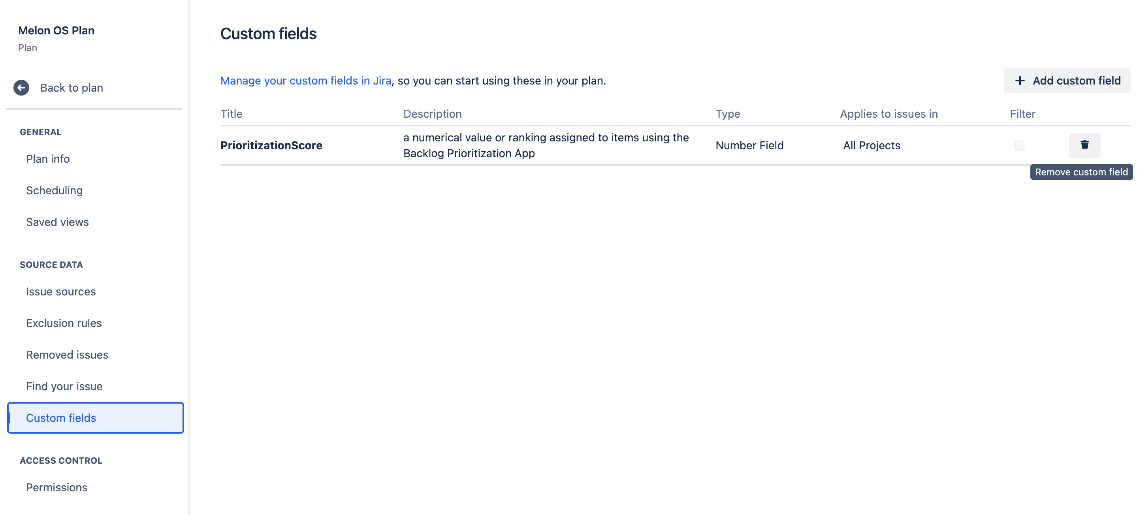Click Manage your custom fields in Jira link
This screenshot has height=515, width=1137.
305,81
